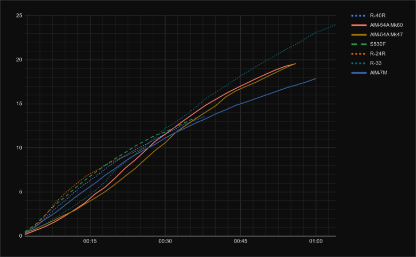Hide the AIM-54A Mk60 legend entry
Viewport: 416px width, 257px height.
[388, 25]
